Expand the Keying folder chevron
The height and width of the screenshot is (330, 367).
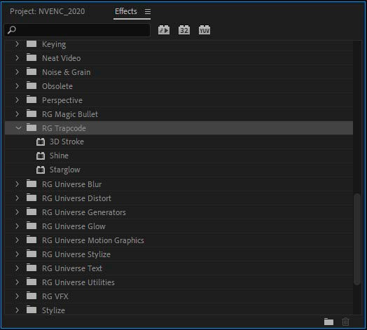[x=17, y=44]
